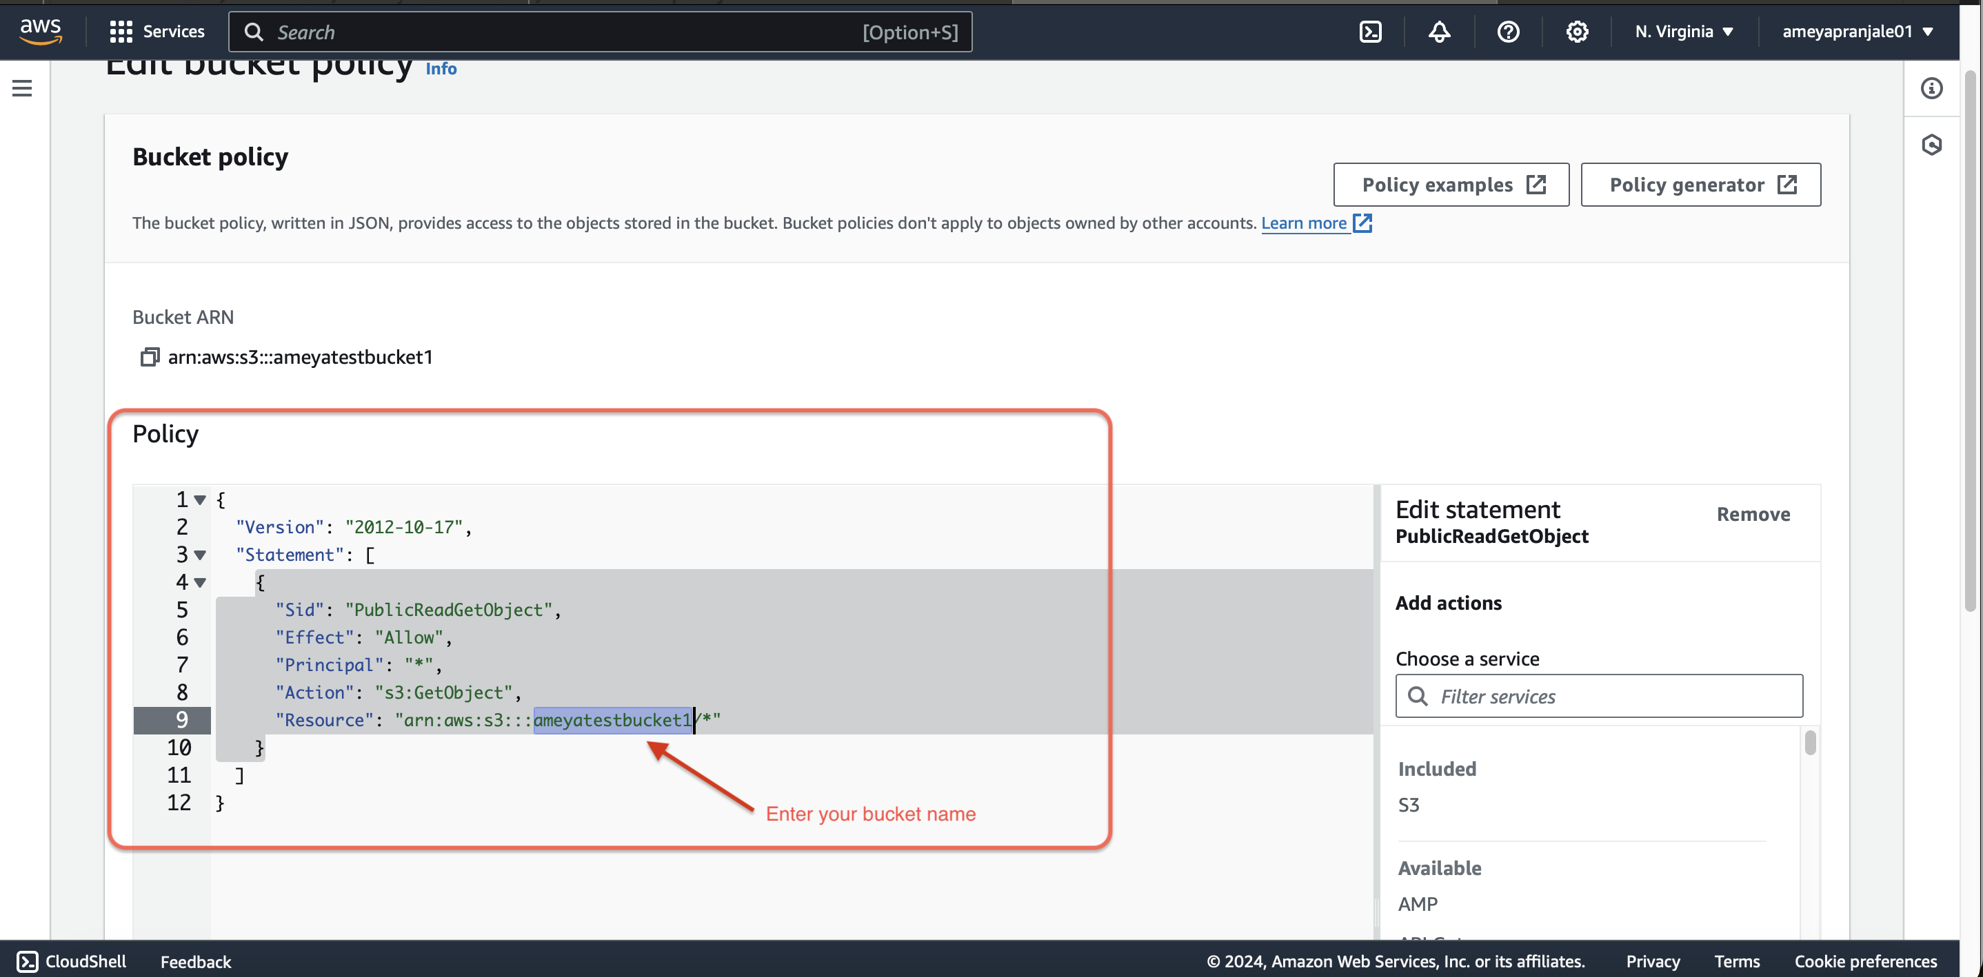Copy the bucket ARN using copy icon
Screen dimensions: 1983x977
(x=150, y=357)
